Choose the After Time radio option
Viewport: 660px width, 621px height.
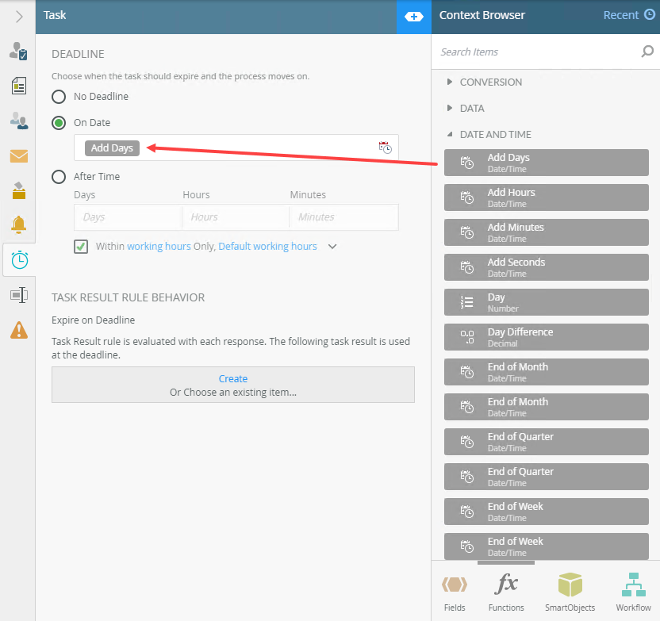click(59, 177)
